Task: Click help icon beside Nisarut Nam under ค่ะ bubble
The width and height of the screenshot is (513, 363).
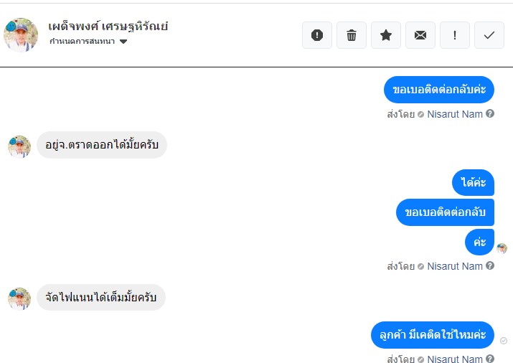Action: pyautogui.click(x=490, y=266)
